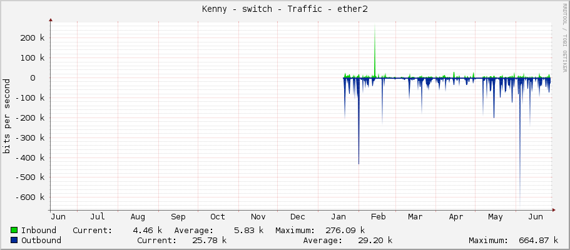
Task: Click the '-600 k' y-axis label
Action: click(x=30, y=197)
